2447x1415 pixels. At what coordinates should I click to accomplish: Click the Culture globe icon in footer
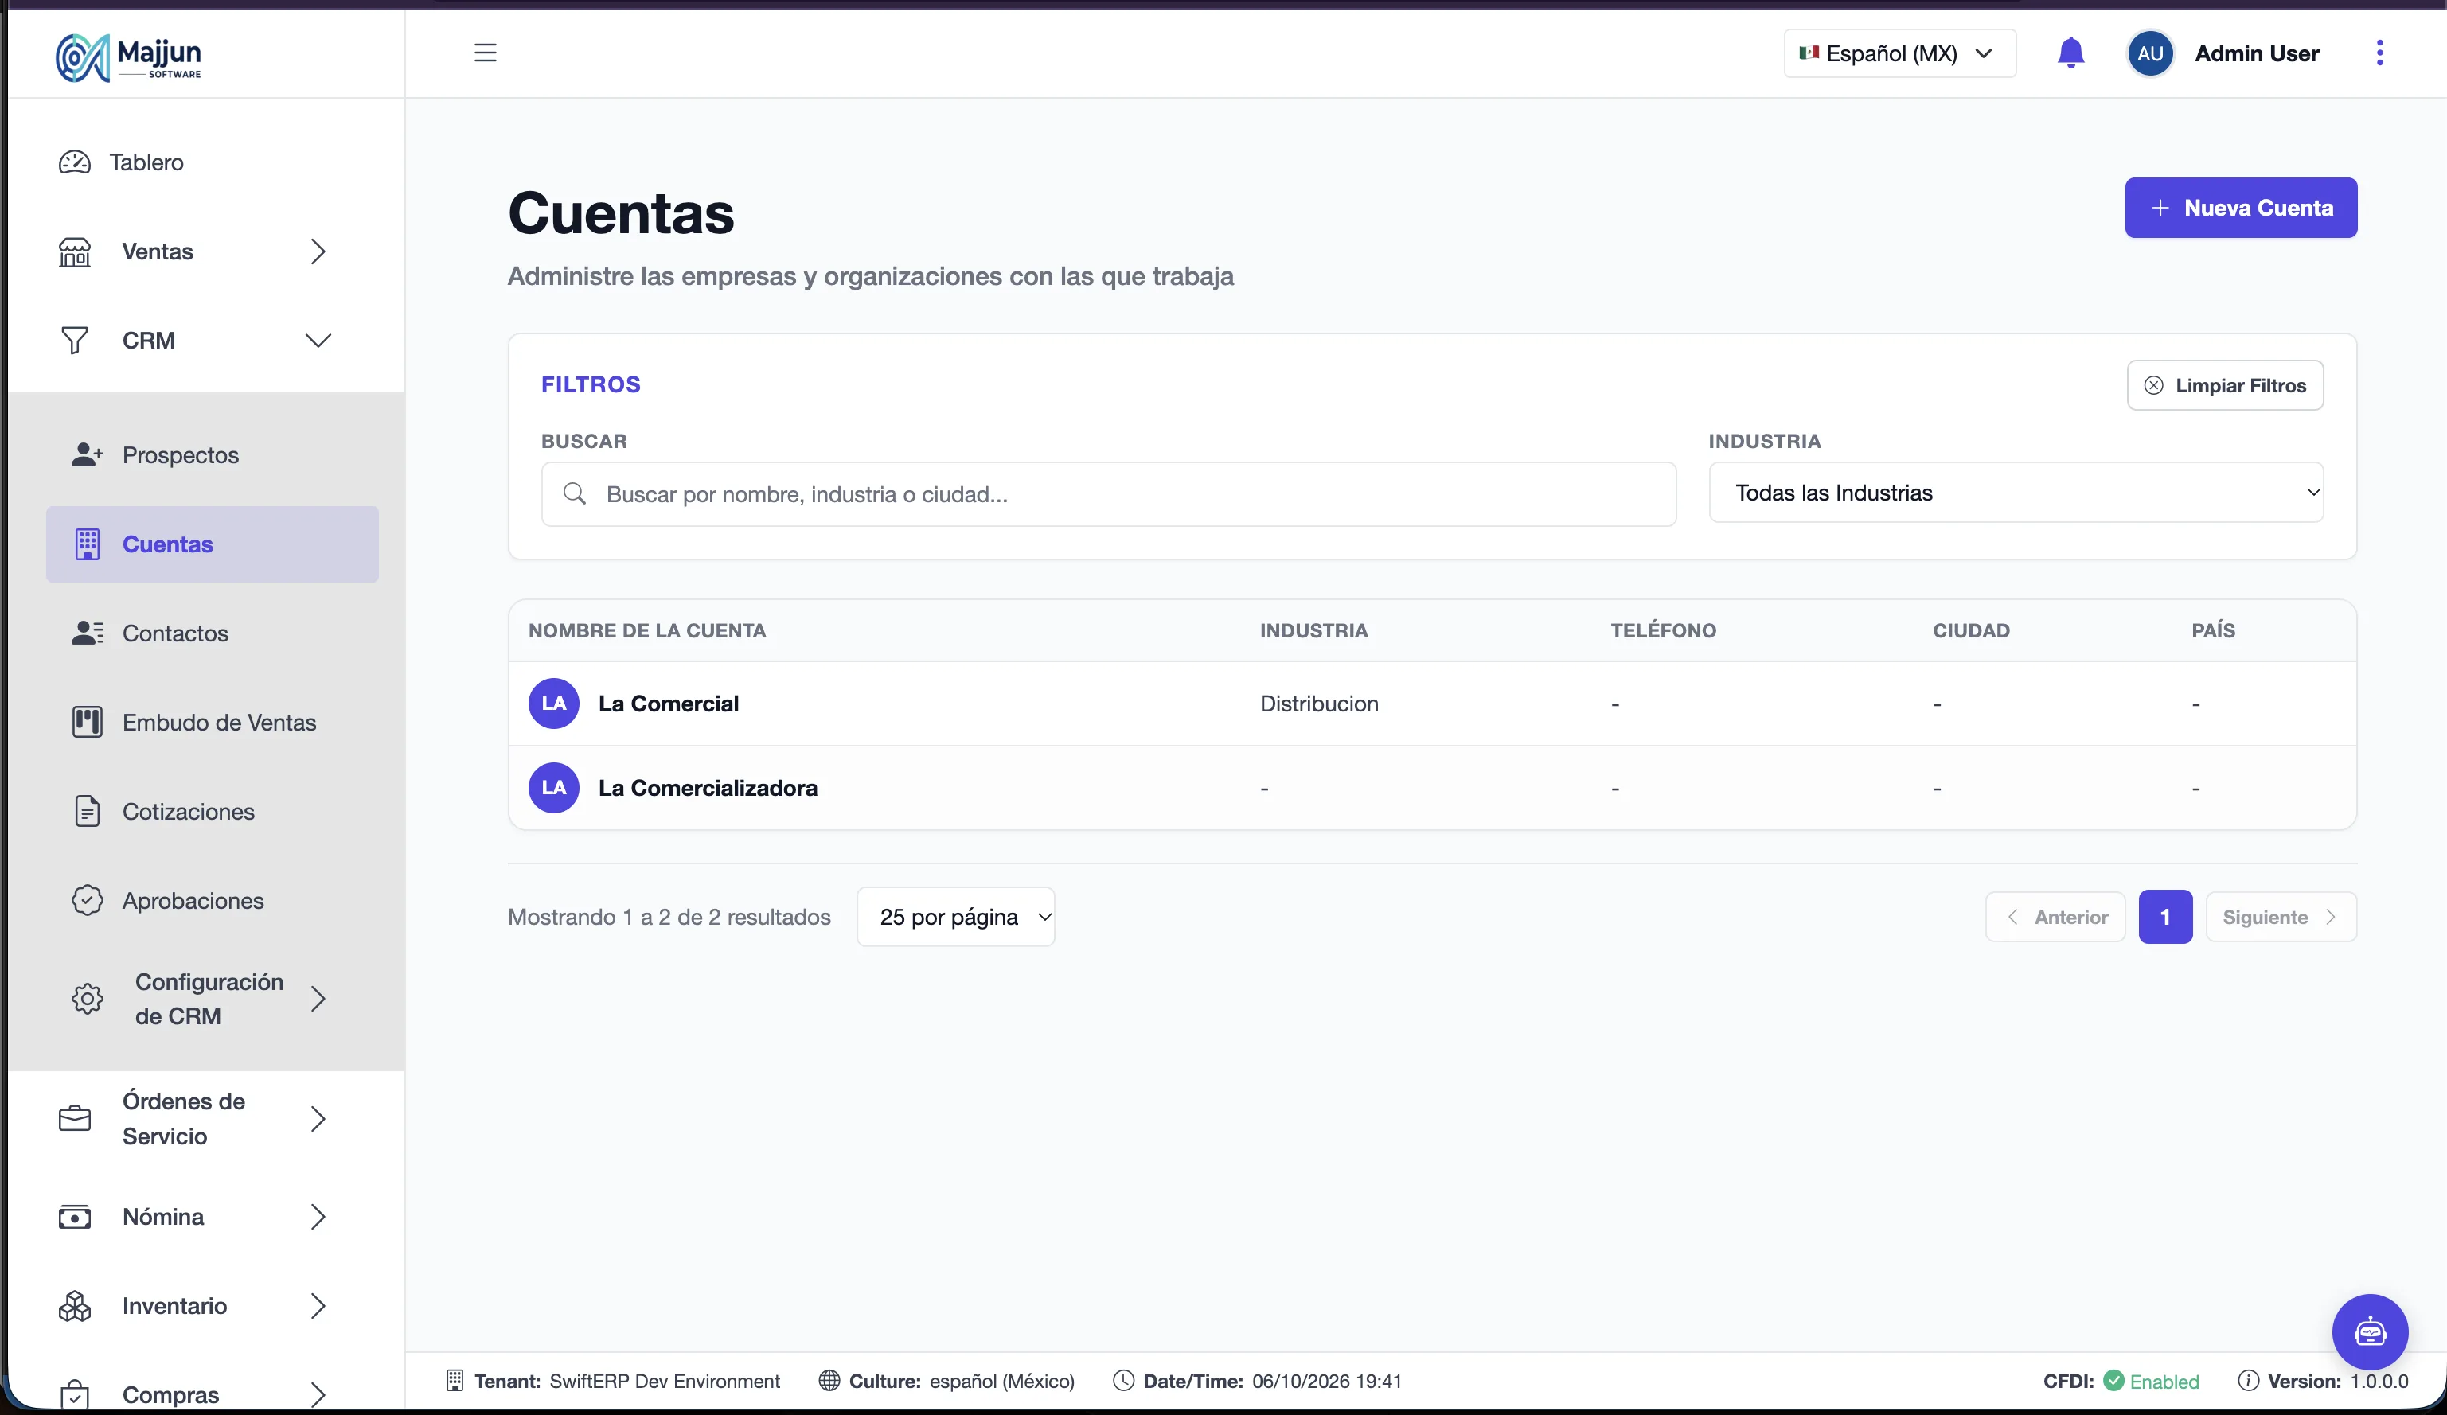829,1381
